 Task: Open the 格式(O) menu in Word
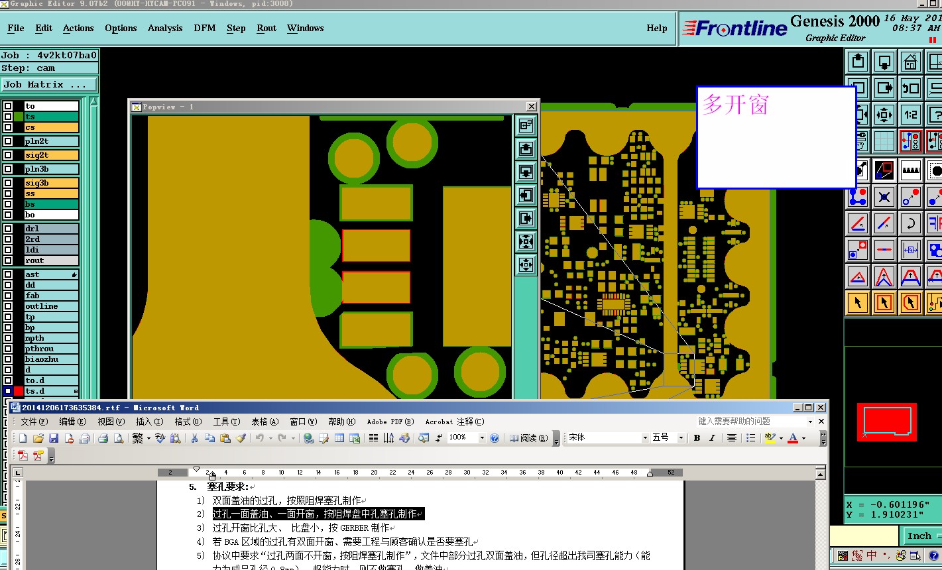(x=188, y=422)
